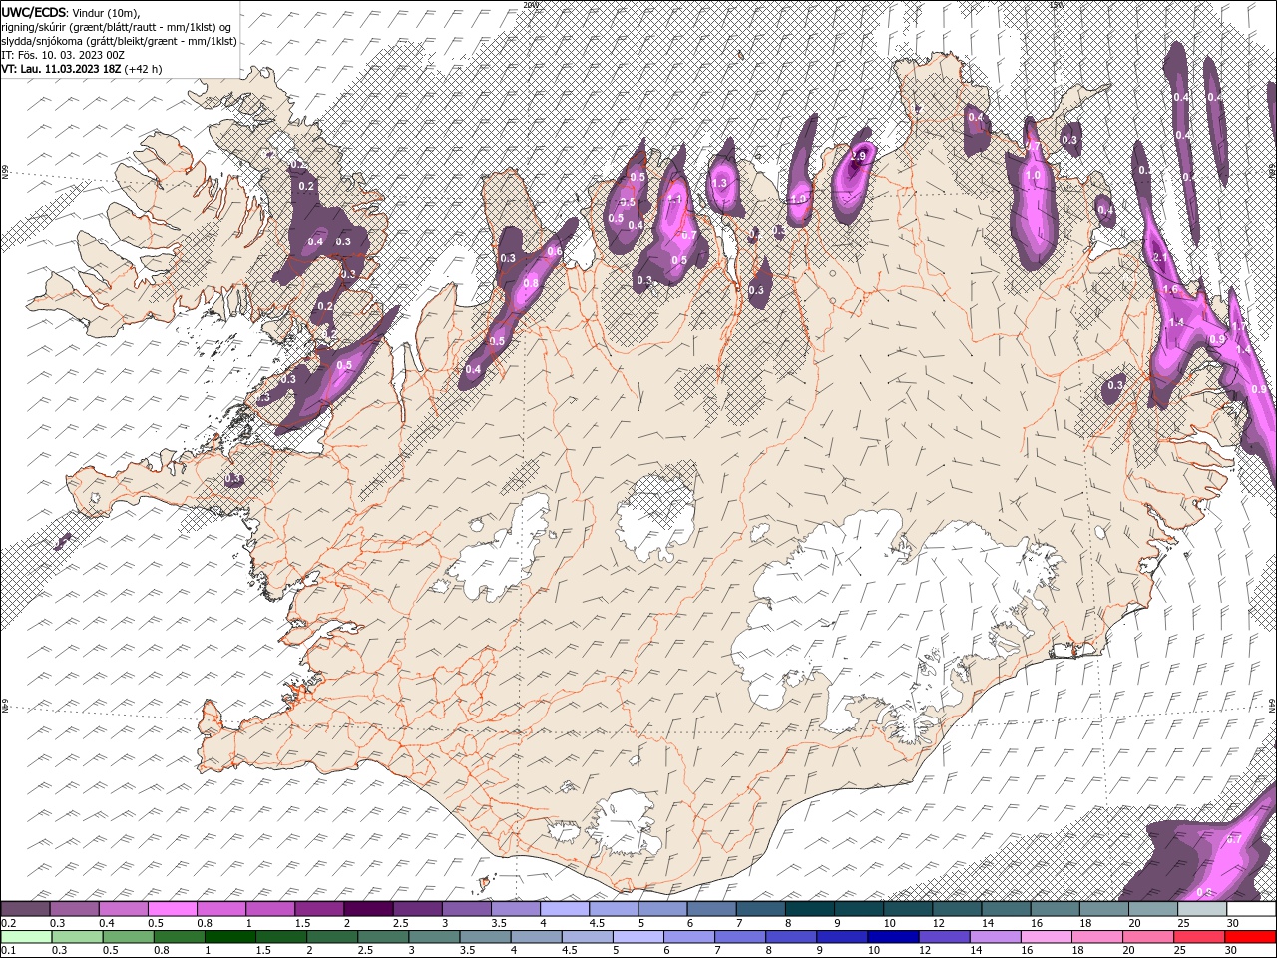Image resolution: width=1277 pixels, height=958 pixels.
Task: Click the 2.5 label in lower legend row
Action: [366, 951]
